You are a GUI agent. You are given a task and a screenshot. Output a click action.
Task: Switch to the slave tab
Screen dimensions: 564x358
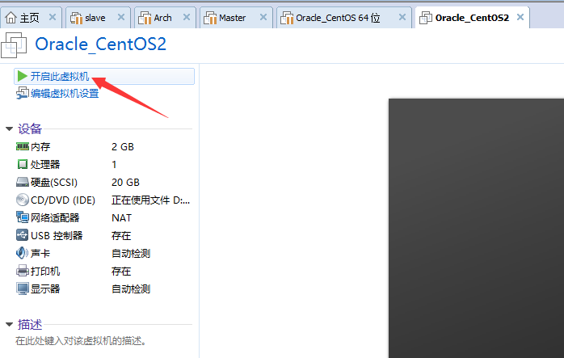[x=98, y=17]
